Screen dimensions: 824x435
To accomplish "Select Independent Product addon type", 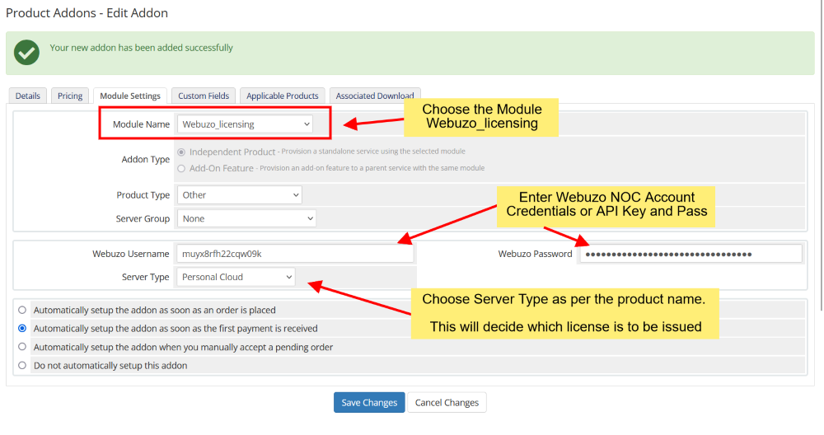I will coord(181,152).
